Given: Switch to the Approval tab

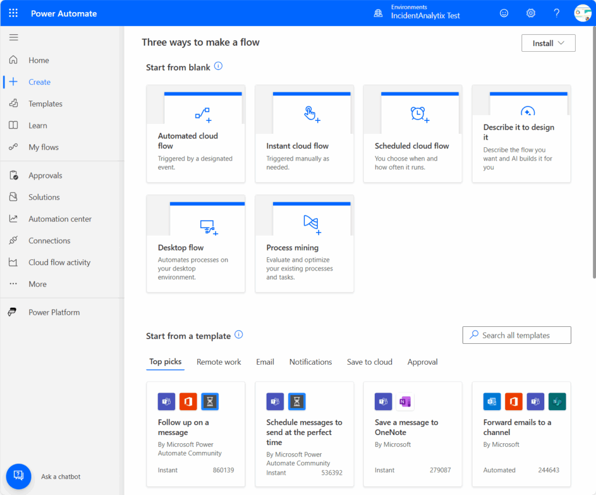Looking at the screenshot, I should (423, 362).
